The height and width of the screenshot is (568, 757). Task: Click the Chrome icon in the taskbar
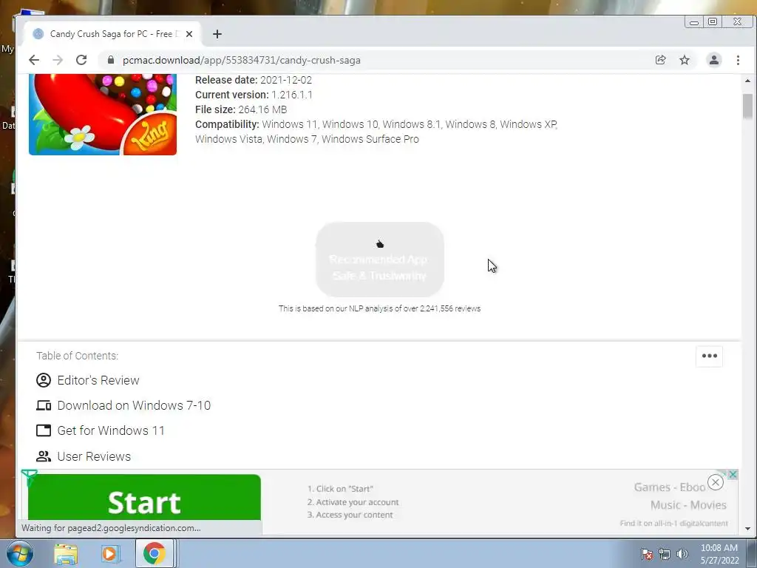[x=154, y=553]
